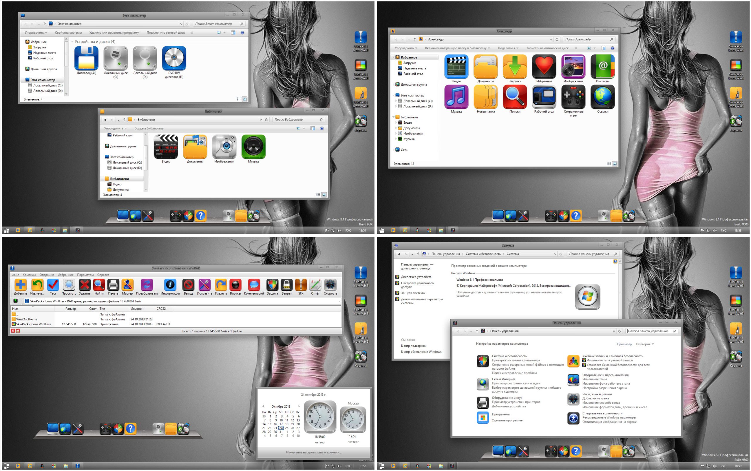The height and width of the screenshot is (471, 751).
Task: Click the Вирусы scan icon in WinRAR
Action: click(x=235, y=285)
